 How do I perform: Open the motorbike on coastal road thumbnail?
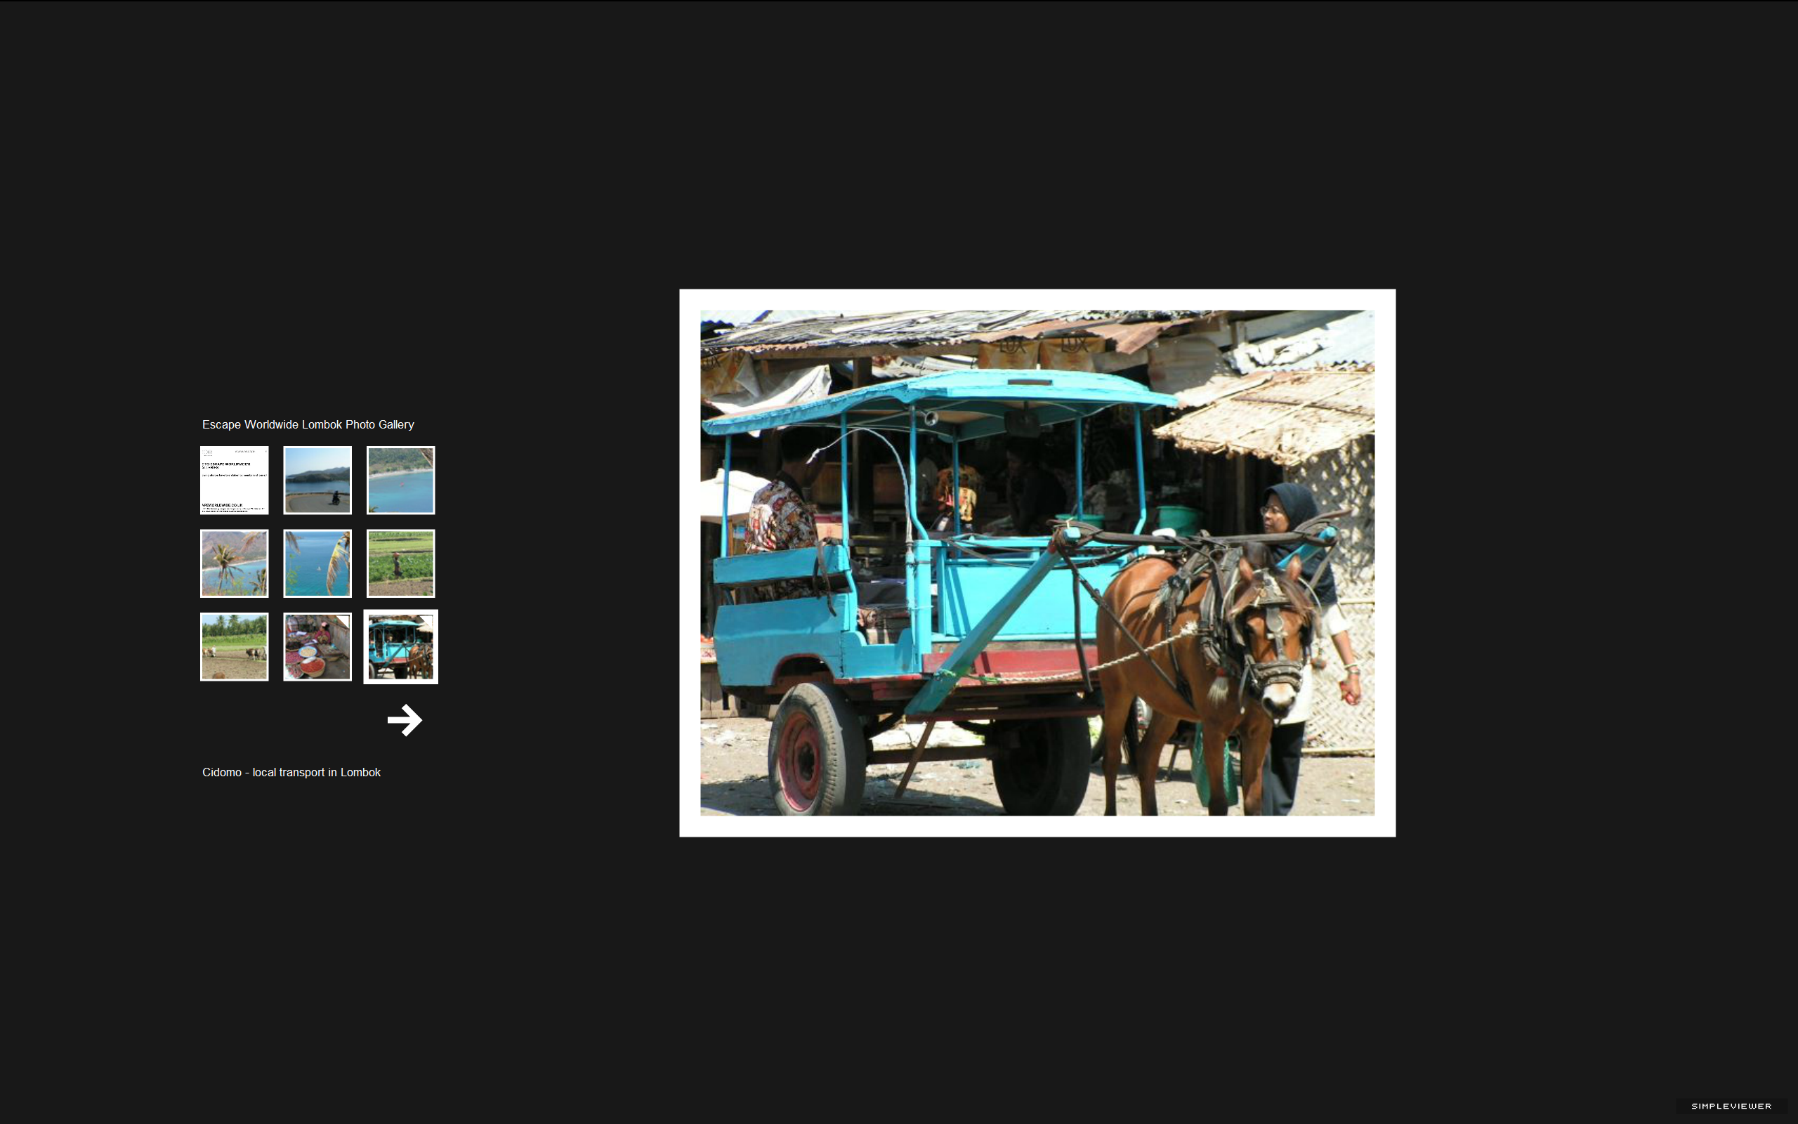317,481
